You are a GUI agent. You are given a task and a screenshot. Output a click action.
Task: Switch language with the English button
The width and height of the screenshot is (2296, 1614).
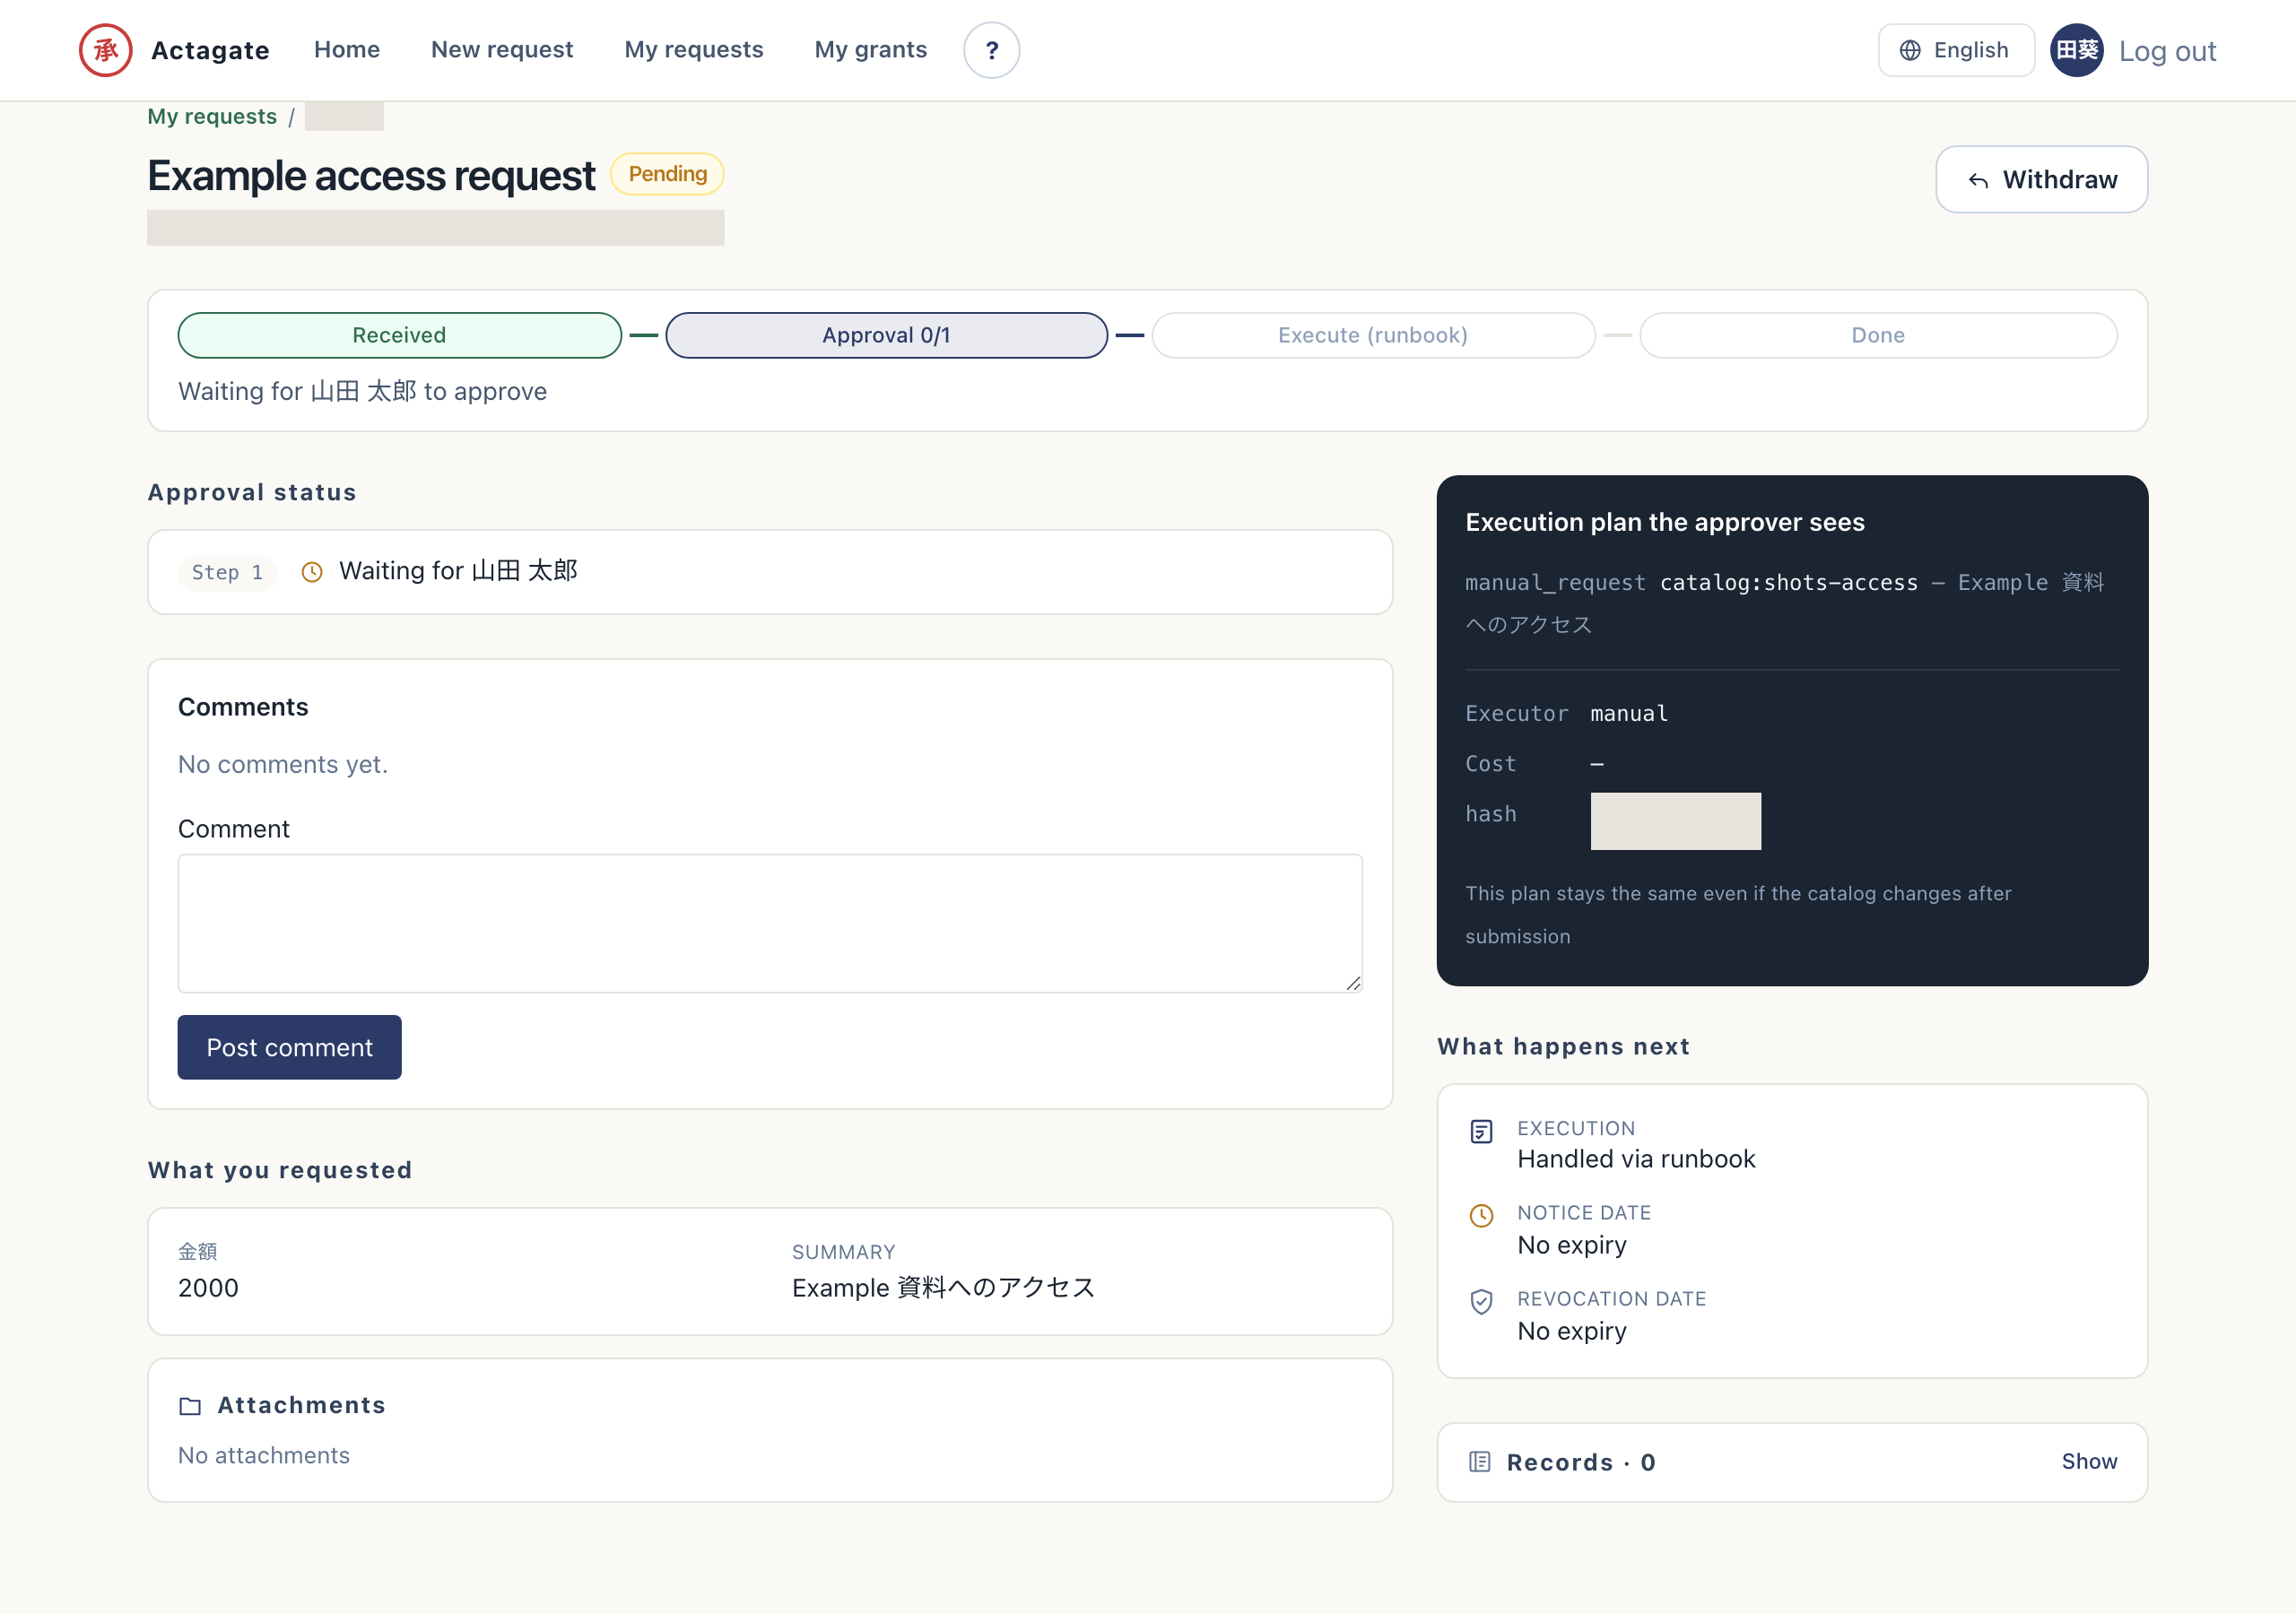click(1956, 50)
